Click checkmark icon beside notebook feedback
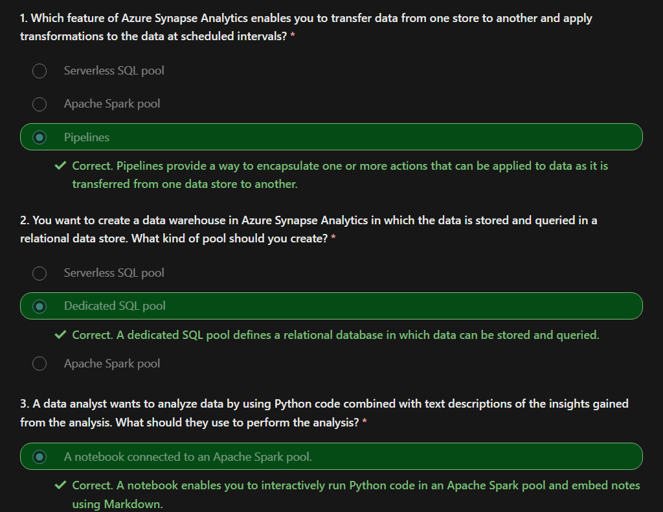 [x=60, y=485]
